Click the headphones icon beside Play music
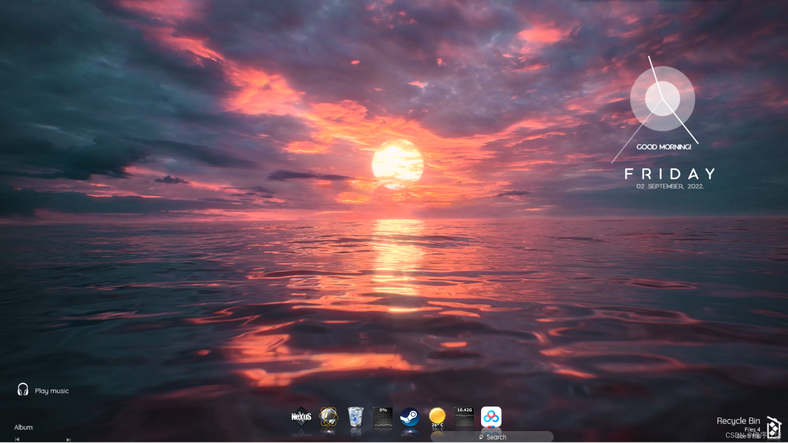 [23, 390]
